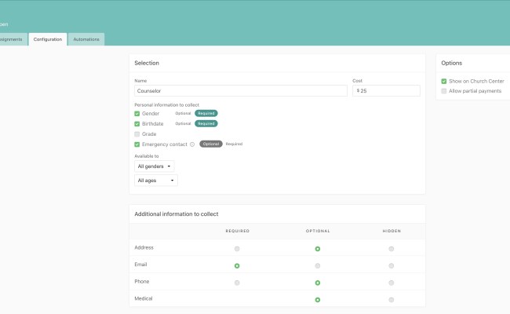The height and width of the screenshot is (314, 510).
Task: Uncheck the Emergency contact checkbox
Action: tap(137, 144)
